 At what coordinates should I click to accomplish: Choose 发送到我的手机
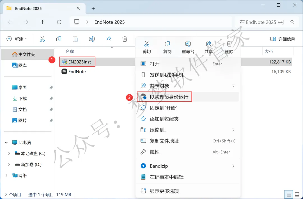tap(189, 75)
